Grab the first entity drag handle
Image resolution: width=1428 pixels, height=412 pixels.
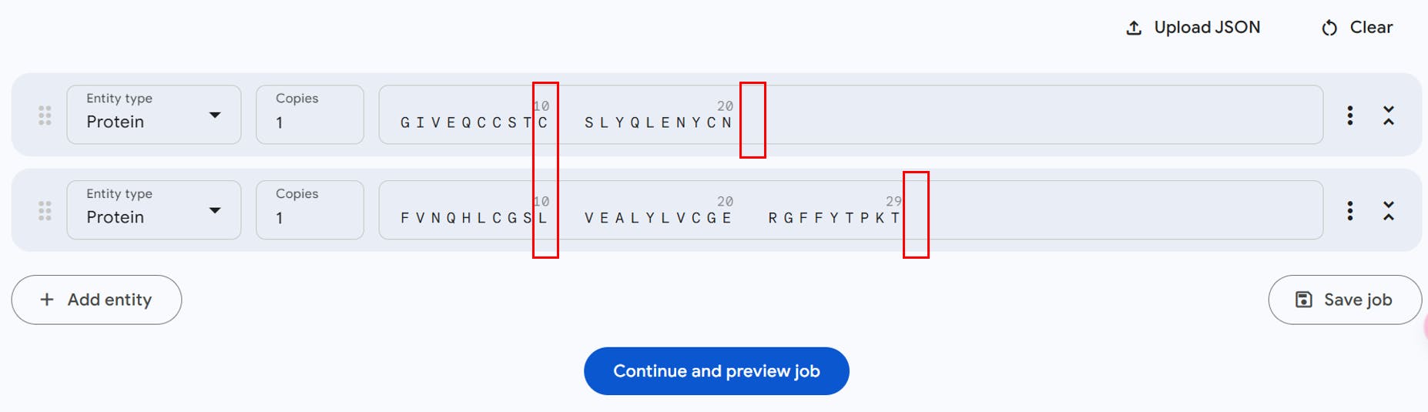coord(45,116)
